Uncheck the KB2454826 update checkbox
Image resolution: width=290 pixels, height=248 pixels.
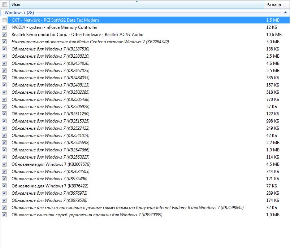pos(4,63)
